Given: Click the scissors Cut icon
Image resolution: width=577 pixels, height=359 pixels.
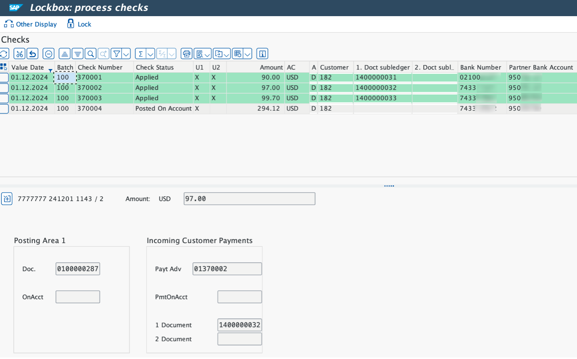Looking at the screenshot, I should point(19,54).
